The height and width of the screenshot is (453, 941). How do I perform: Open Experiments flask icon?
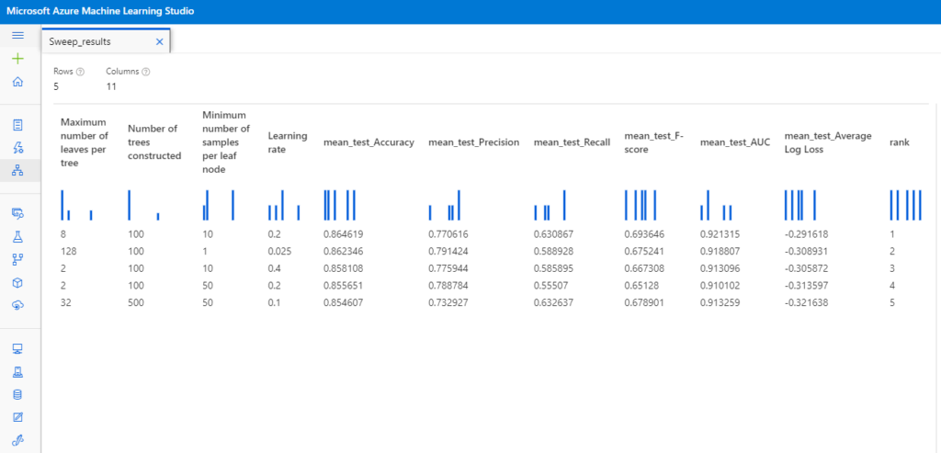point(18,236)
